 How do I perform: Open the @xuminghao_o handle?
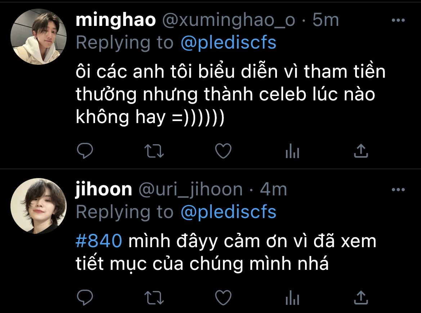coord(228,21)
